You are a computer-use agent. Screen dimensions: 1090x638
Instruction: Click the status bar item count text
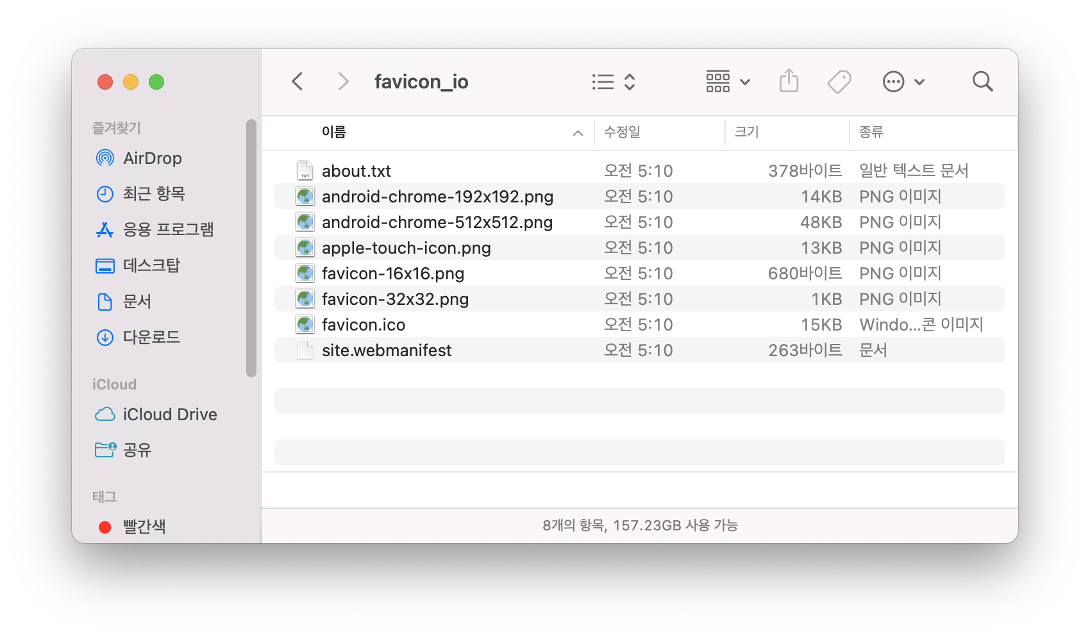tap(640, 525)
